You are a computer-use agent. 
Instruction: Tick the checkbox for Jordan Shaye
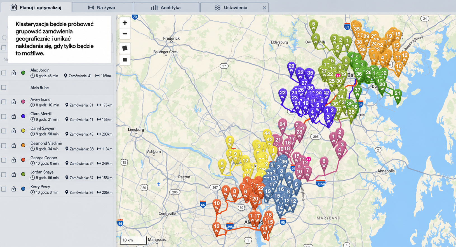pos(4,174)
